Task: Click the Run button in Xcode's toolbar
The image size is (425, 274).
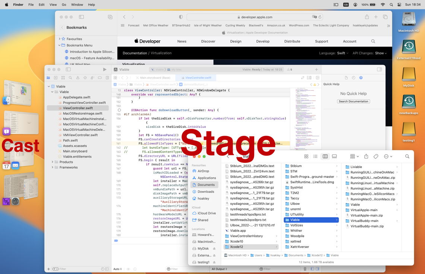Action: 105,69
